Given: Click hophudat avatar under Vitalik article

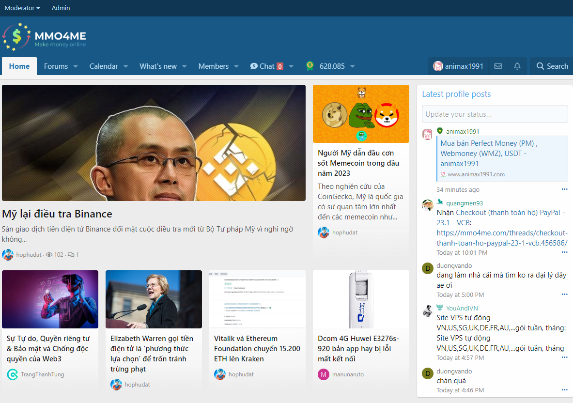Looking at the screenshot, I should [x=219, y=374].
